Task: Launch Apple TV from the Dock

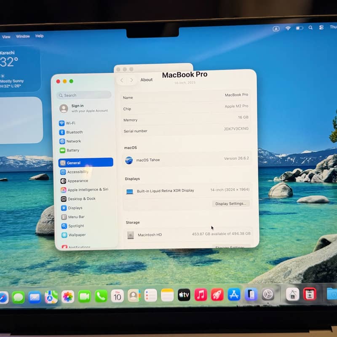Action: (x=184, y=295)
